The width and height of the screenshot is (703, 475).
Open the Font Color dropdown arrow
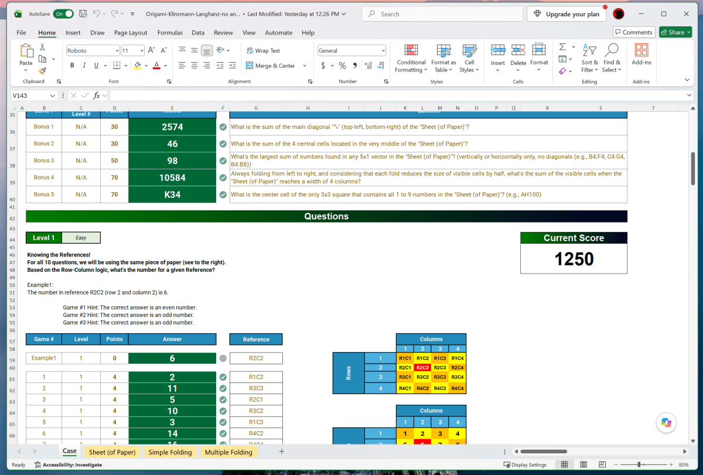(x=165, y=66)
